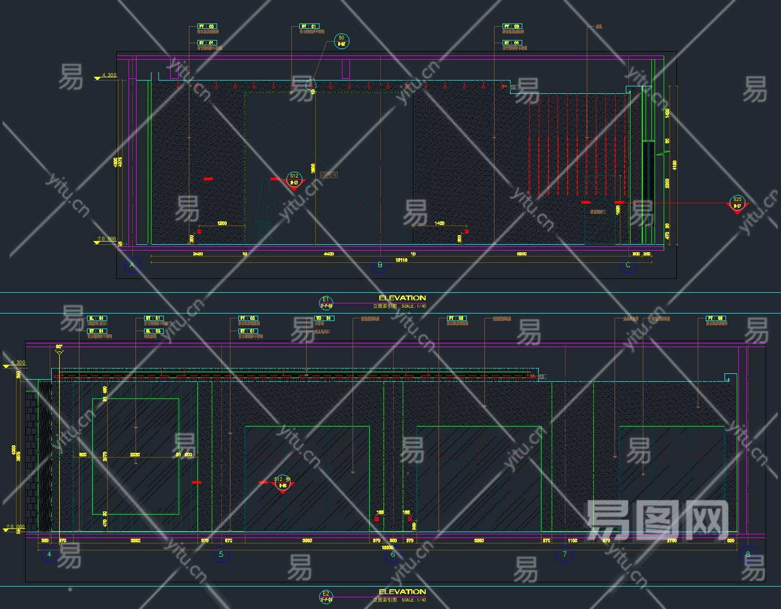Select grid axis bubble B
Image resolution: width=781 pixels, height=609 pixels.
(x=380, y=265)
